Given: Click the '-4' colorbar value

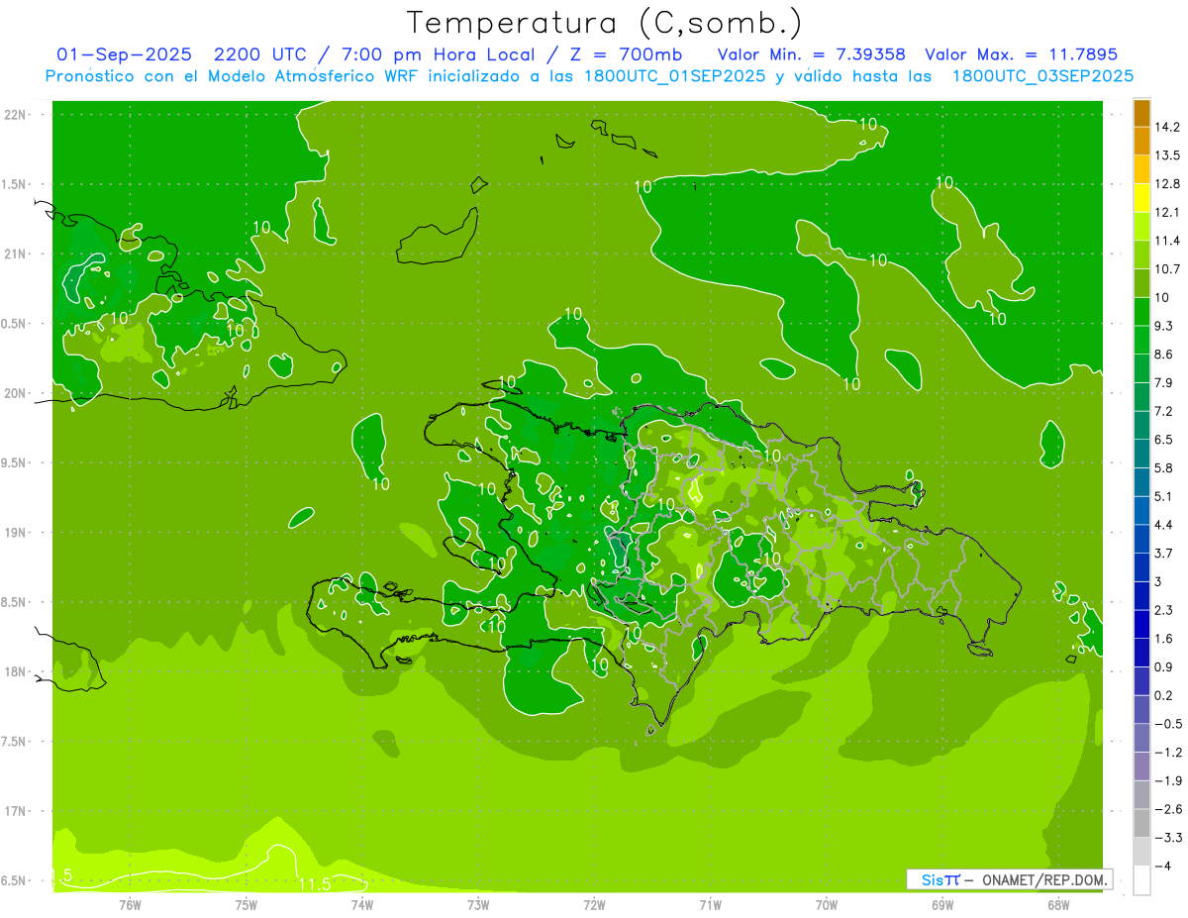Looking at the screenshot, I should click(x=1163, y=867).
